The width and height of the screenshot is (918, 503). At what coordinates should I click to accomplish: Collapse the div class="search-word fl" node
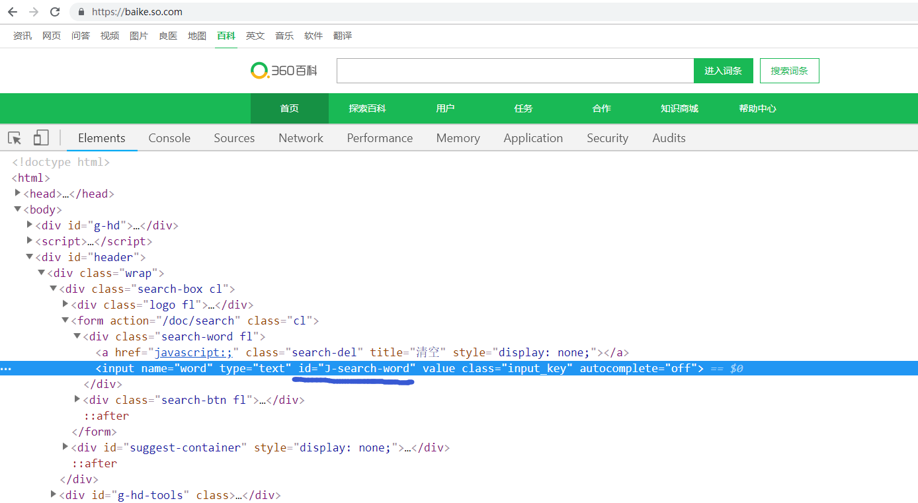[x=77, y=336]
